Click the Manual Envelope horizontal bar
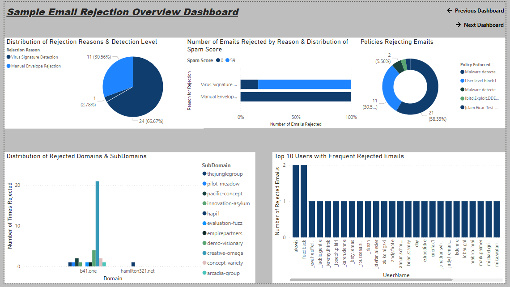The image size is (510, 287). 295,97
